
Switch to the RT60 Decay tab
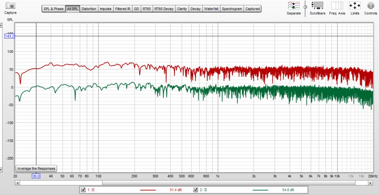click(x=164, y=9)
